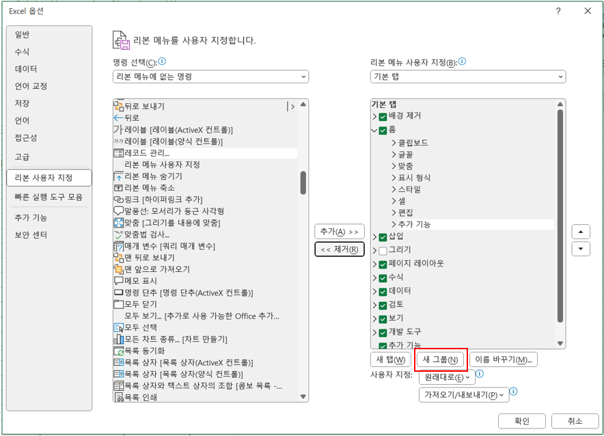Screen dimensions: 604x436
Task: Click the 목록 상자(ActiveX 컨트롤) icon
Action: click(x=119, y=362)
